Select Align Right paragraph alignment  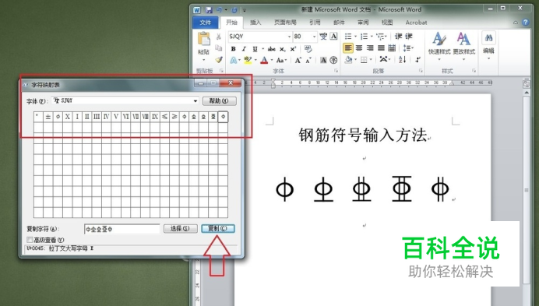pyautogui.click(x=370, y=48)
